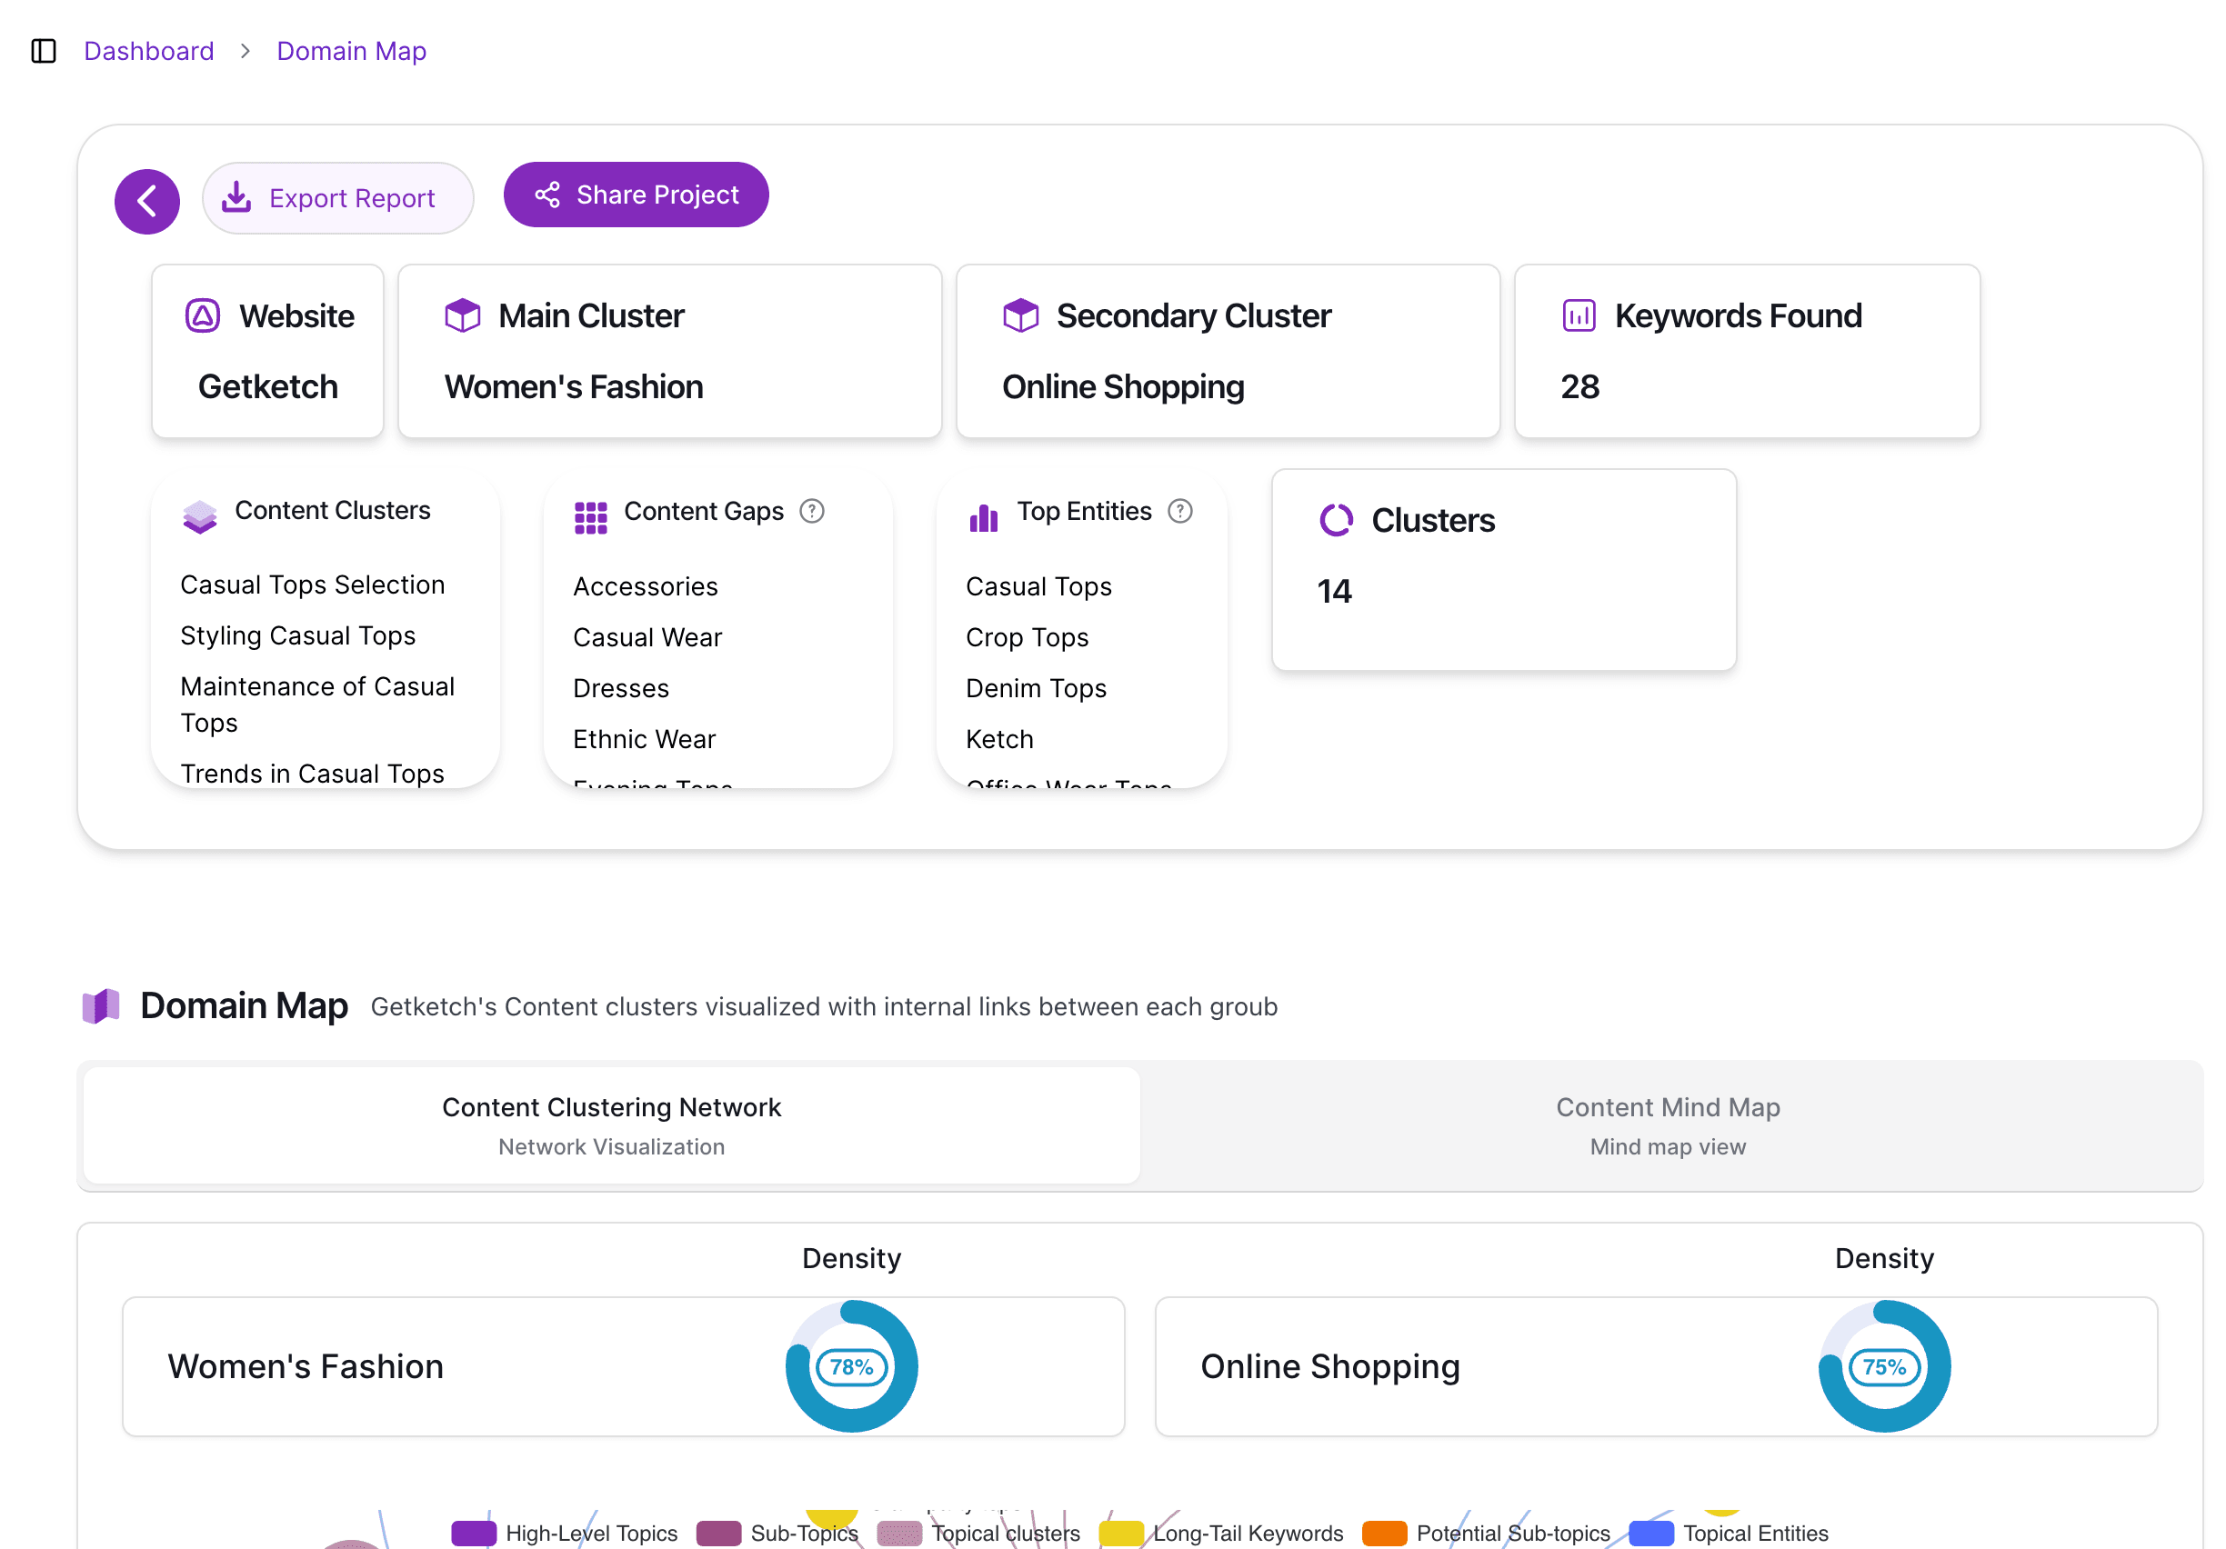Open the Content Gaps help tooltip
Image resolution: width=2226 pixels, height=1549 pixels.
pos(812,511)
